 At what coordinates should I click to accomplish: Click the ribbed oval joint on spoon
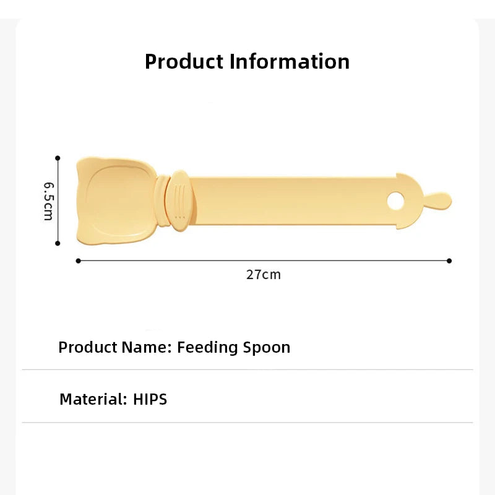coord(179,202)
